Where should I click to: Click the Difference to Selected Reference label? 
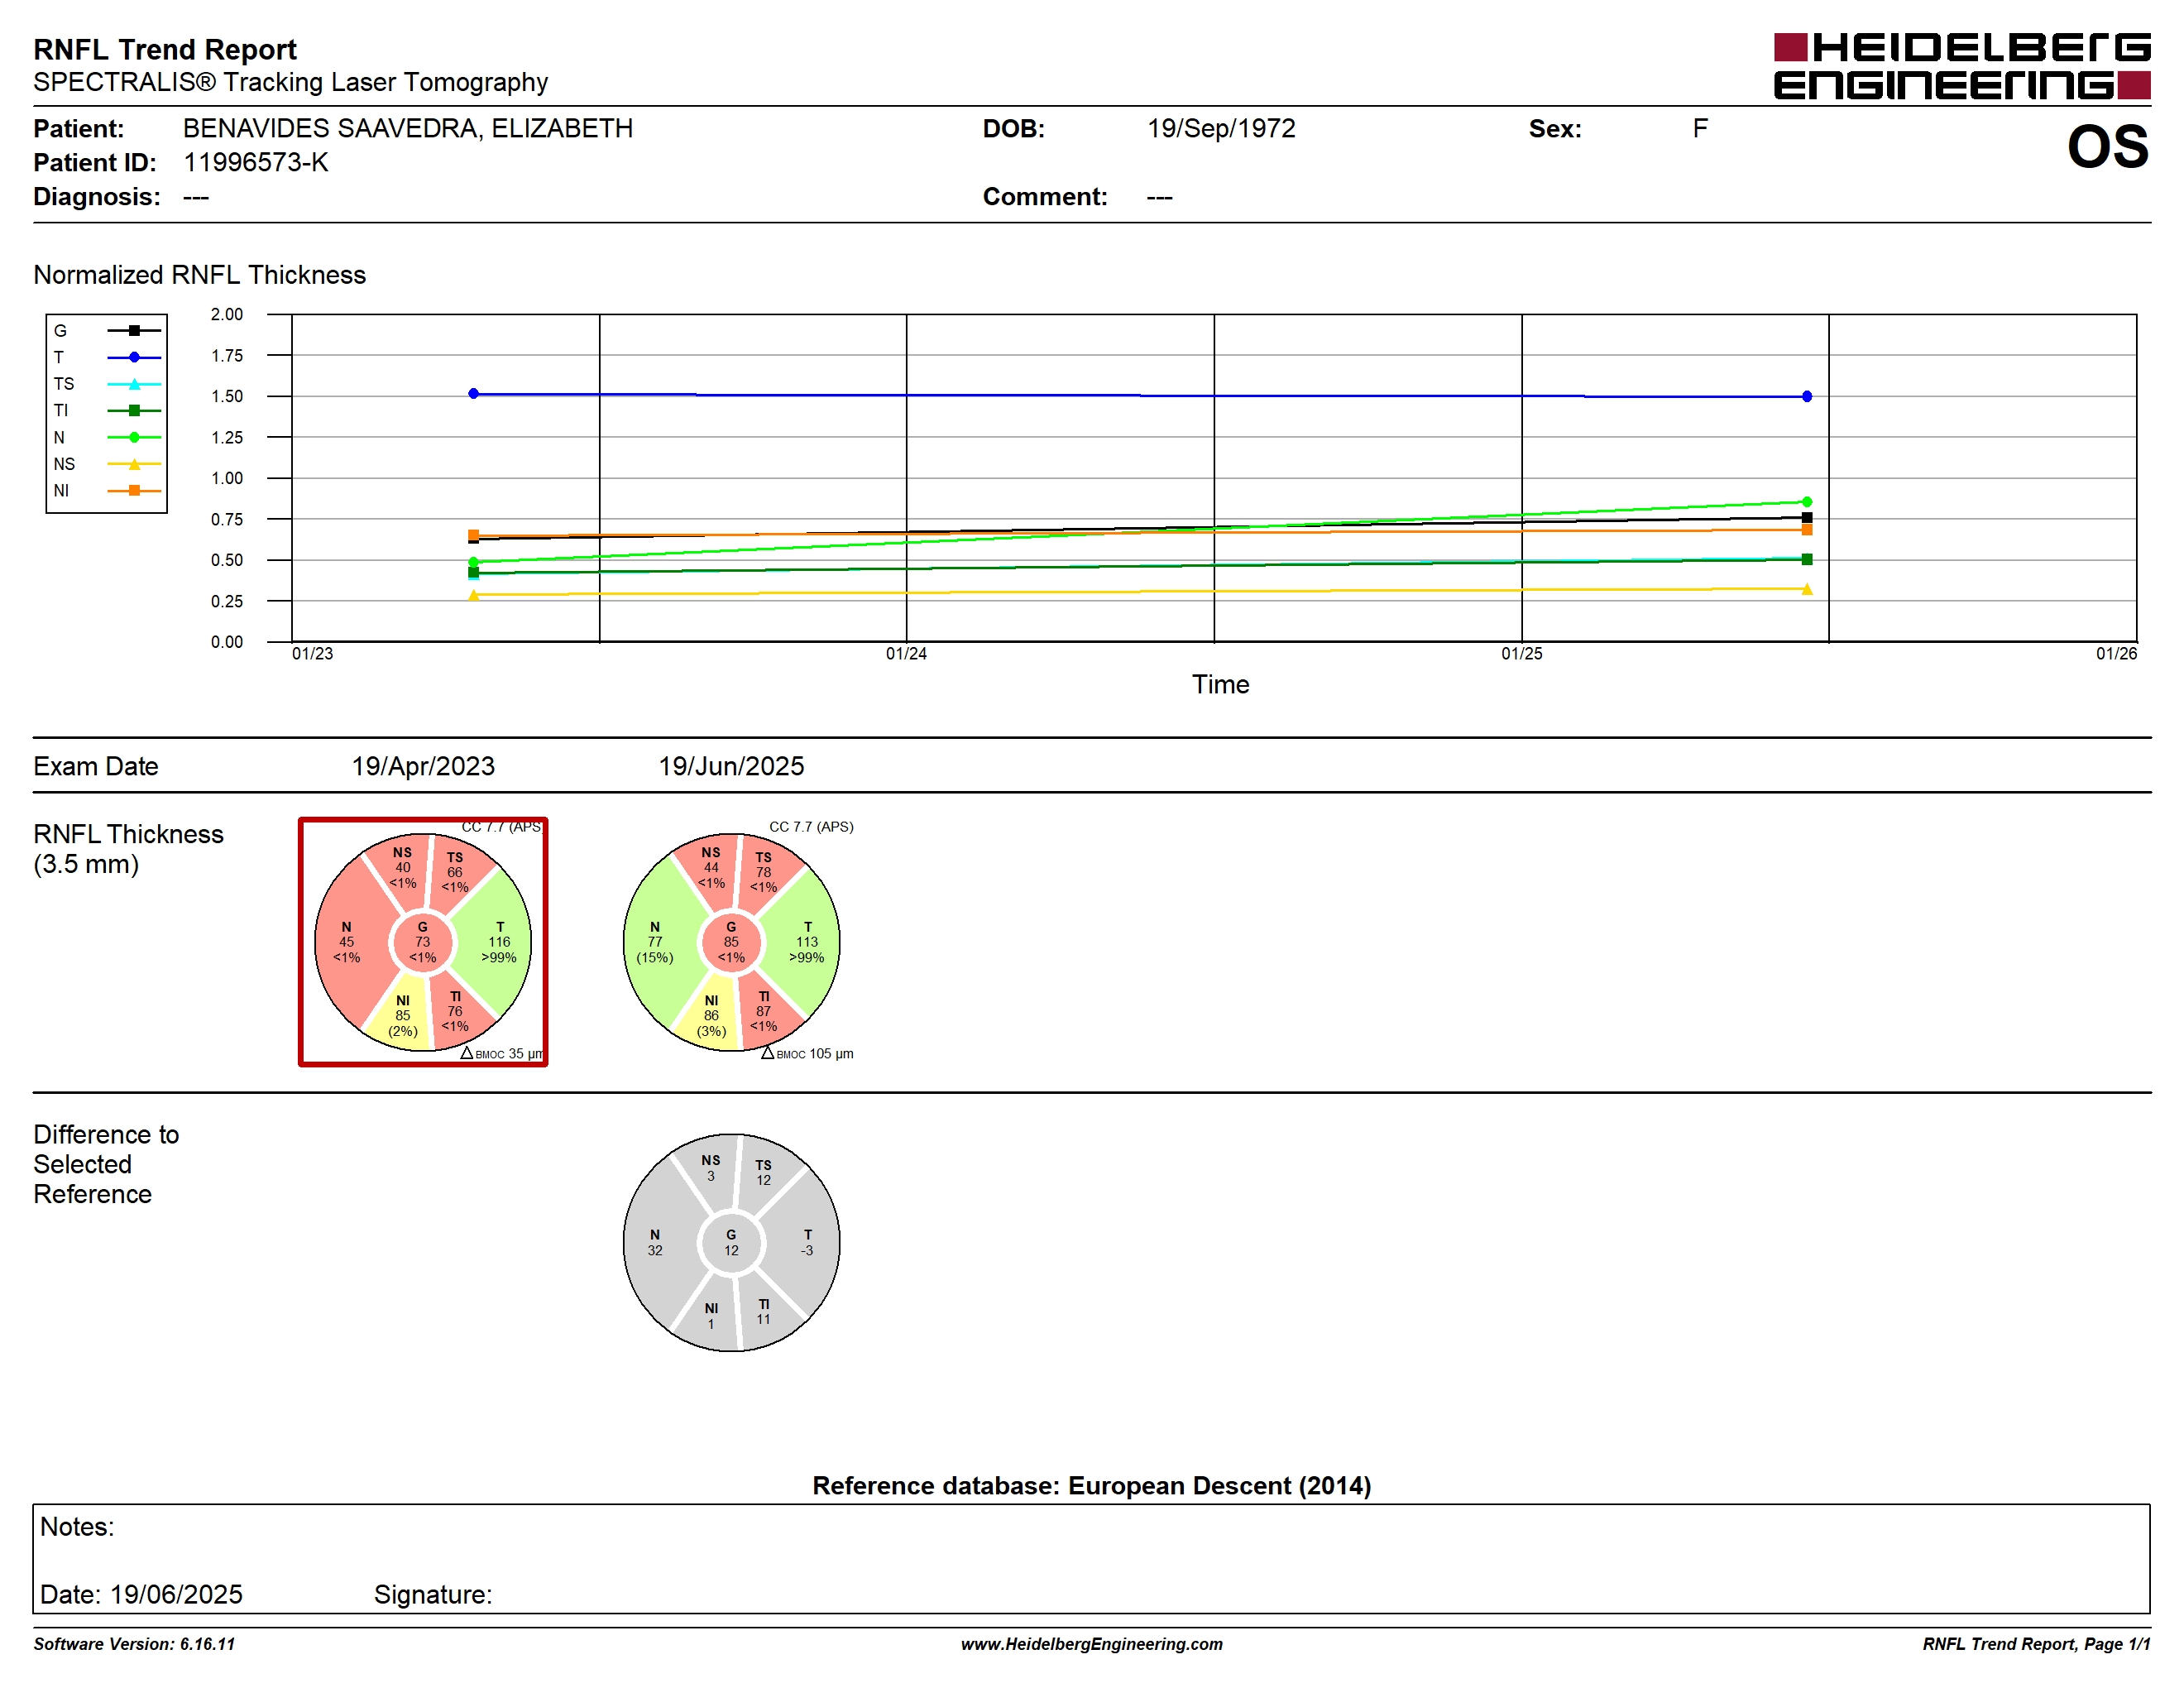click(x=106, y=1164)
